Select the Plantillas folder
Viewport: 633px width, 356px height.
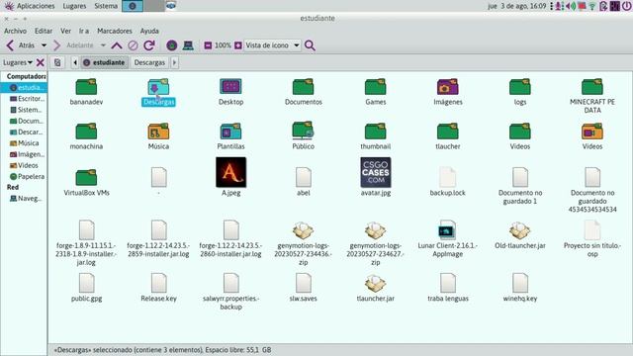[230, 136]
